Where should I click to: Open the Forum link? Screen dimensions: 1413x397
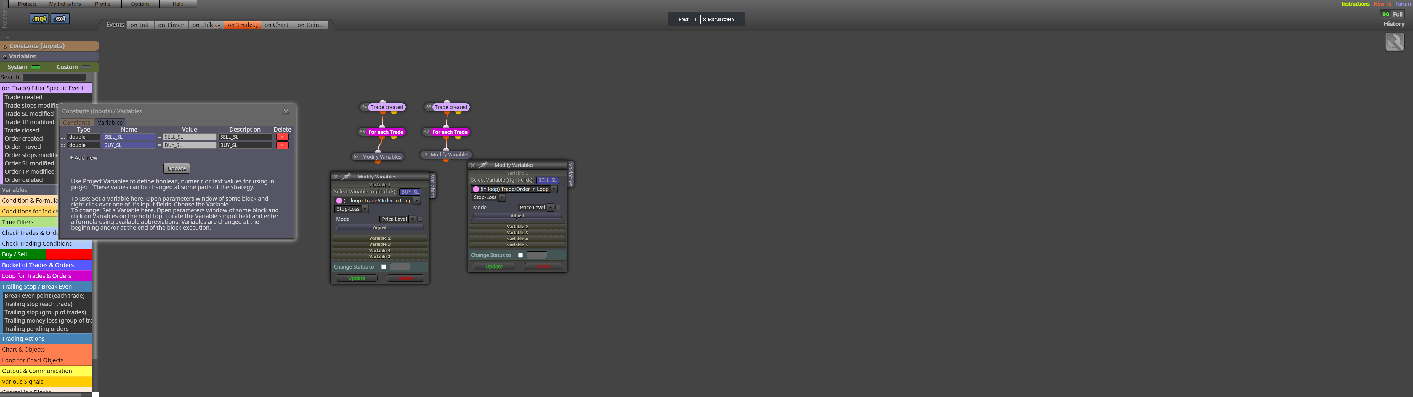tap(1403, 4)
